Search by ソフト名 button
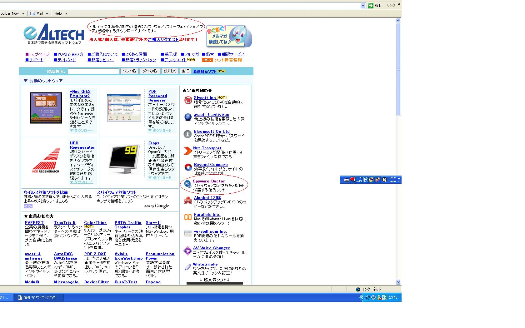This screenshot has width=525, height=328. (x=129, y=71)
